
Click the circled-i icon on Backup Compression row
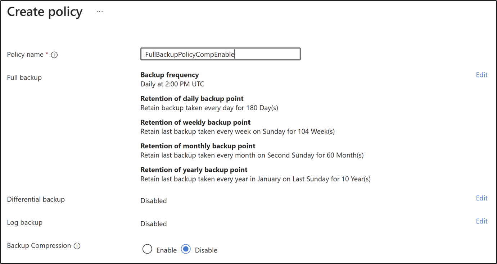77,246
